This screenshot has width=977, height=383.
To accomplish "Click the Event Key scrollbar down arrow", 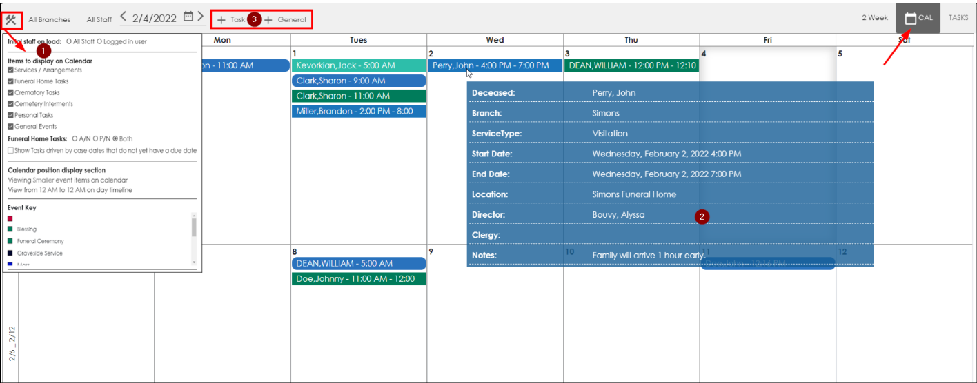I will pyautogui.click(x=194, y=262).
